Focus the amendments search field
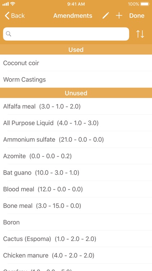This screenshot has width=152, height=271. 66,34
